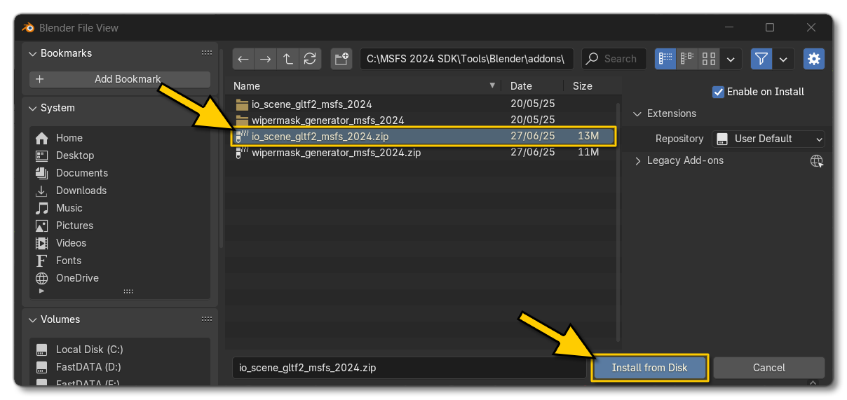This screenshot has height=400, width=847.
Task: Go forward to next folder
Action: 265,59
